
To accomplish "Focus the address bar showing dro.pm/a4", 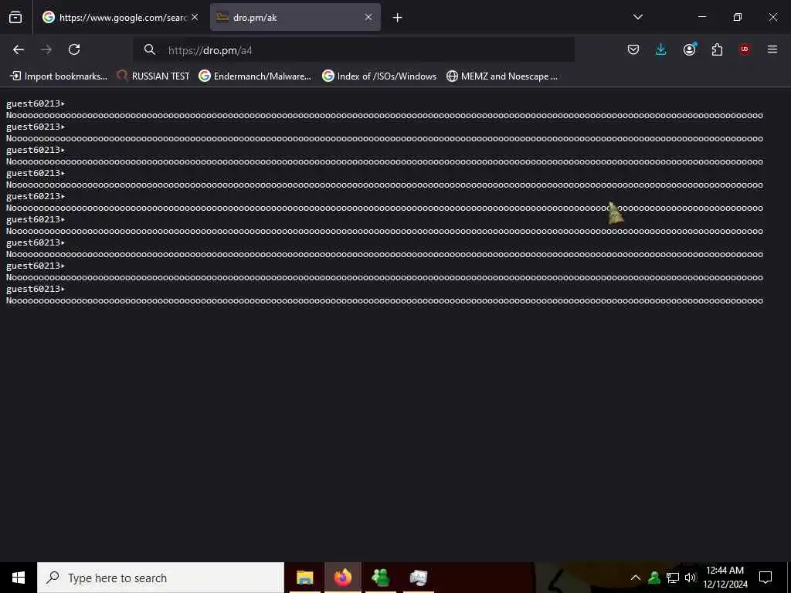I will point(353,50).
